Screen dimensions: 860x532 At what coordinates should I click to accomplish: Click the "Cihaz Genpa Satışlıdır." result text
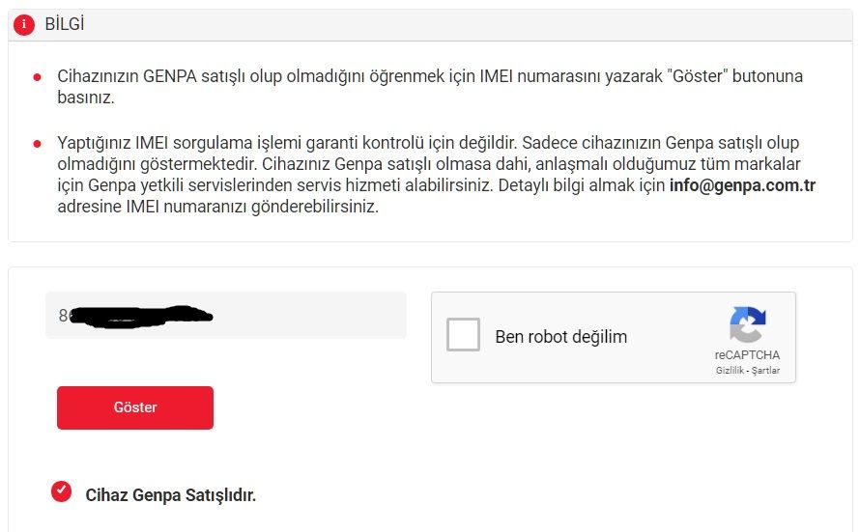[171, 495]
